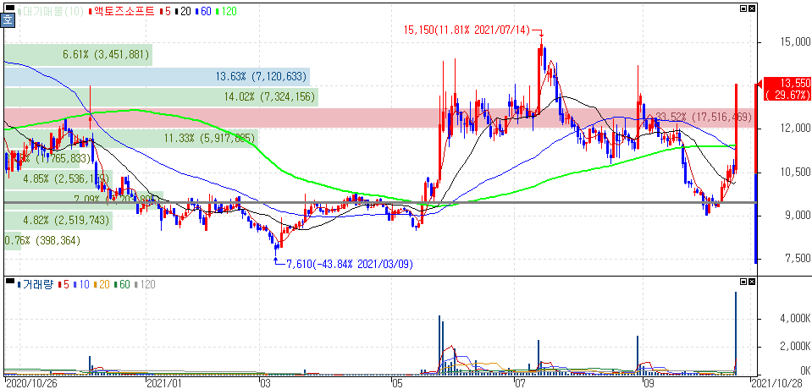Viewport: 812px width, 389px height.
Task: Click the 4.85% volume profile bar
Action: coord(57,179)
